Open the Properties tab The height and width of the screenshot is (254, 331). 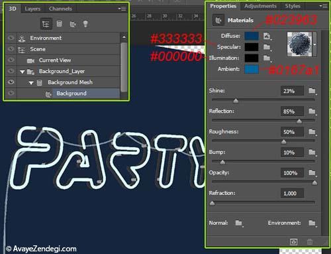223,6
